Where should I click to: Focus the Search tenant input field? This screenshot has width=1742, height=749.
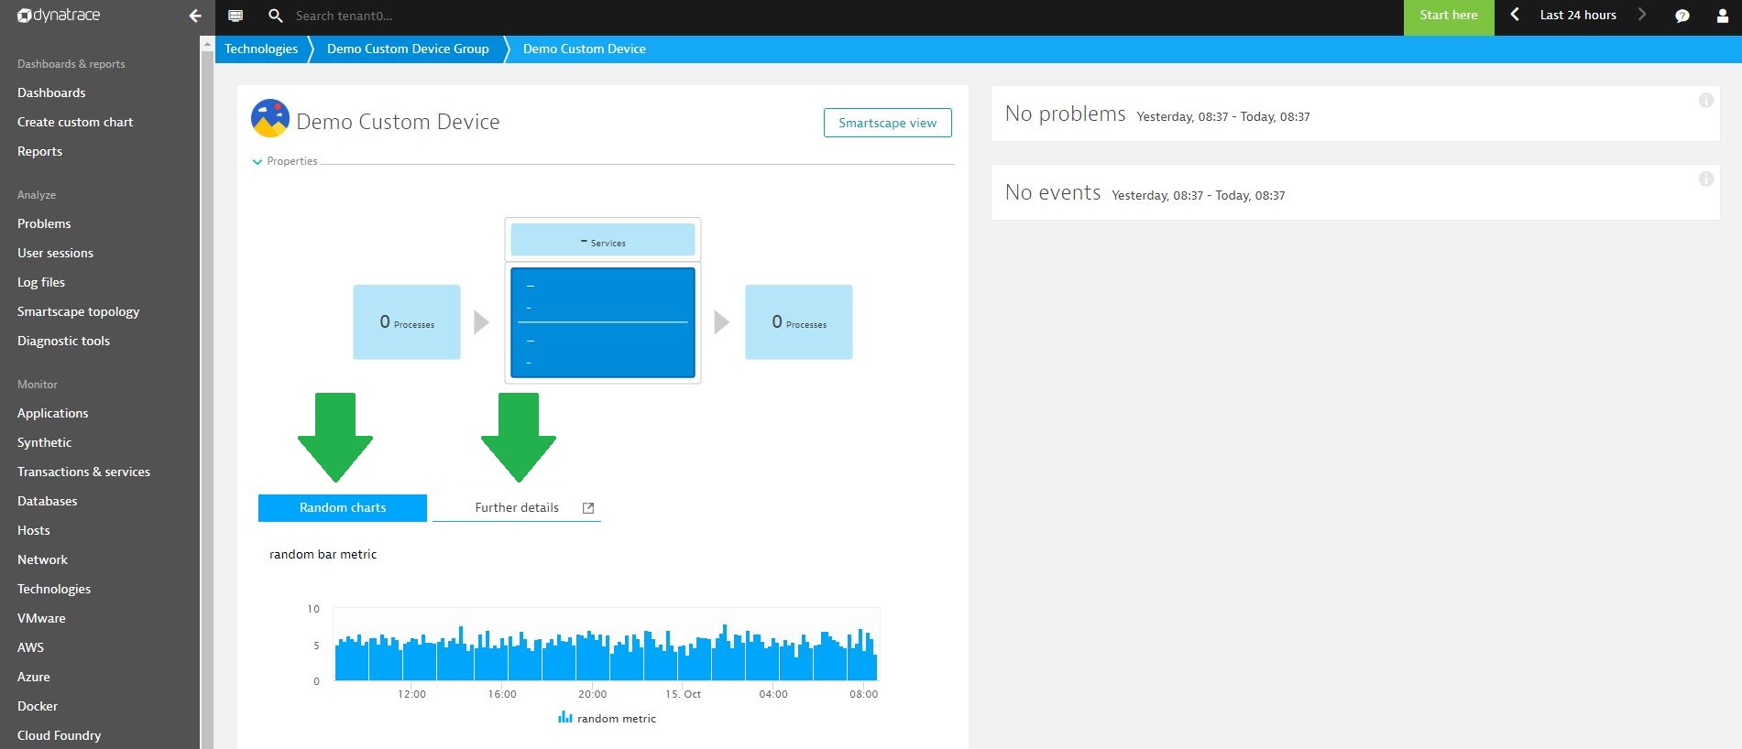coord(344,16)
